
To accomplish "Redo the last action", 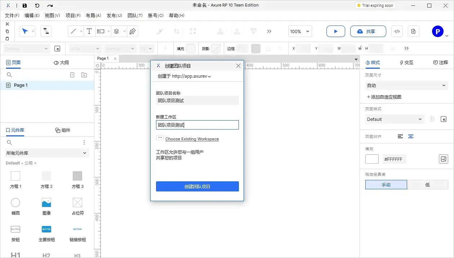I will coord(50,5).
